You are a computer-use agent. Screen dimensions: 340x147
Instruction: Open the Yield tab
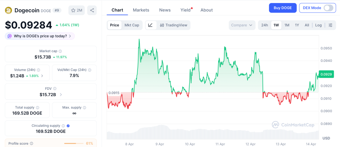click(185, 10)
